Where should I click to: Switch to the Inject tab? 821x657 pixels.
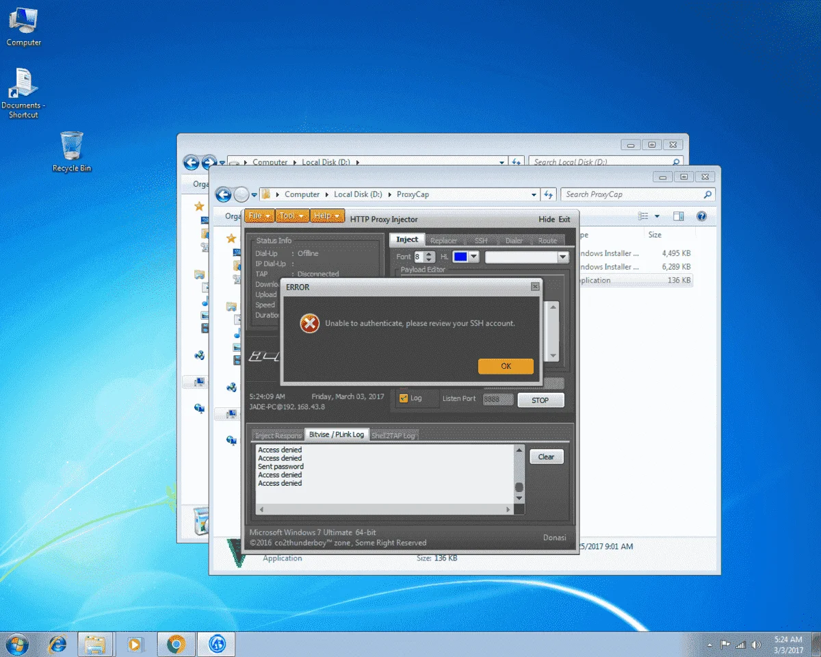[407, 240]
